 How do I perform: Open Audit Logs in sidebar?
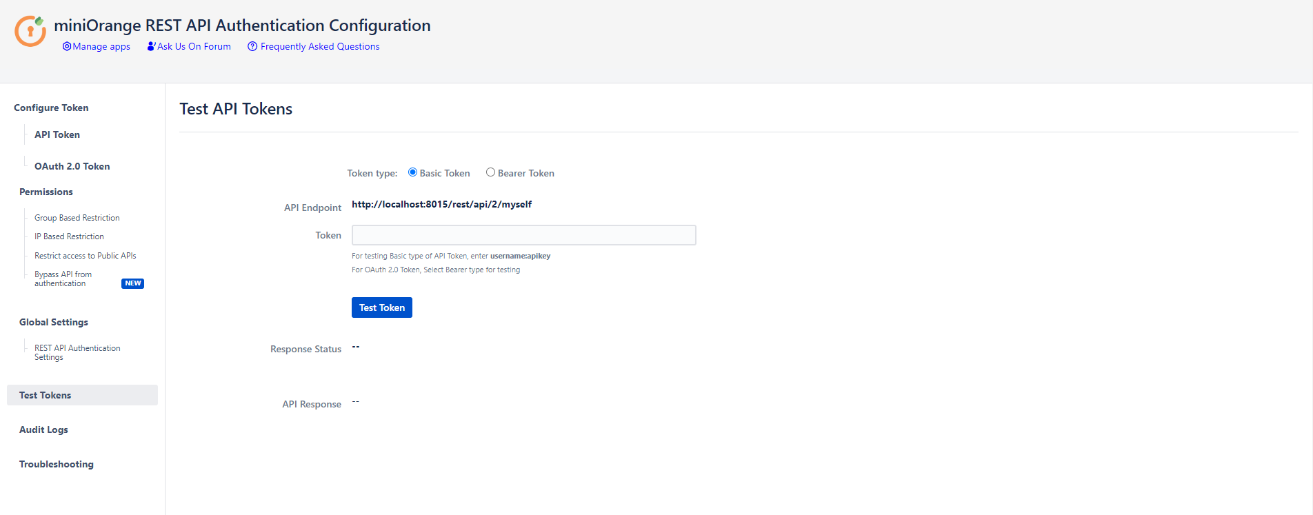click(x=43, y=430)
